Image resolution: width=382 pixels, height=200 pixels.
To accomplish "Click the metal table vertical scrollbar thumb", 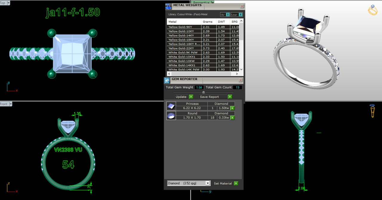I will (241, 32).
